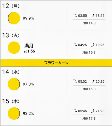Viewport: 112px width, 126px height.
Task: Click the 97.3% illumination value
Action: pyautogui.click(x=28, y=84)
